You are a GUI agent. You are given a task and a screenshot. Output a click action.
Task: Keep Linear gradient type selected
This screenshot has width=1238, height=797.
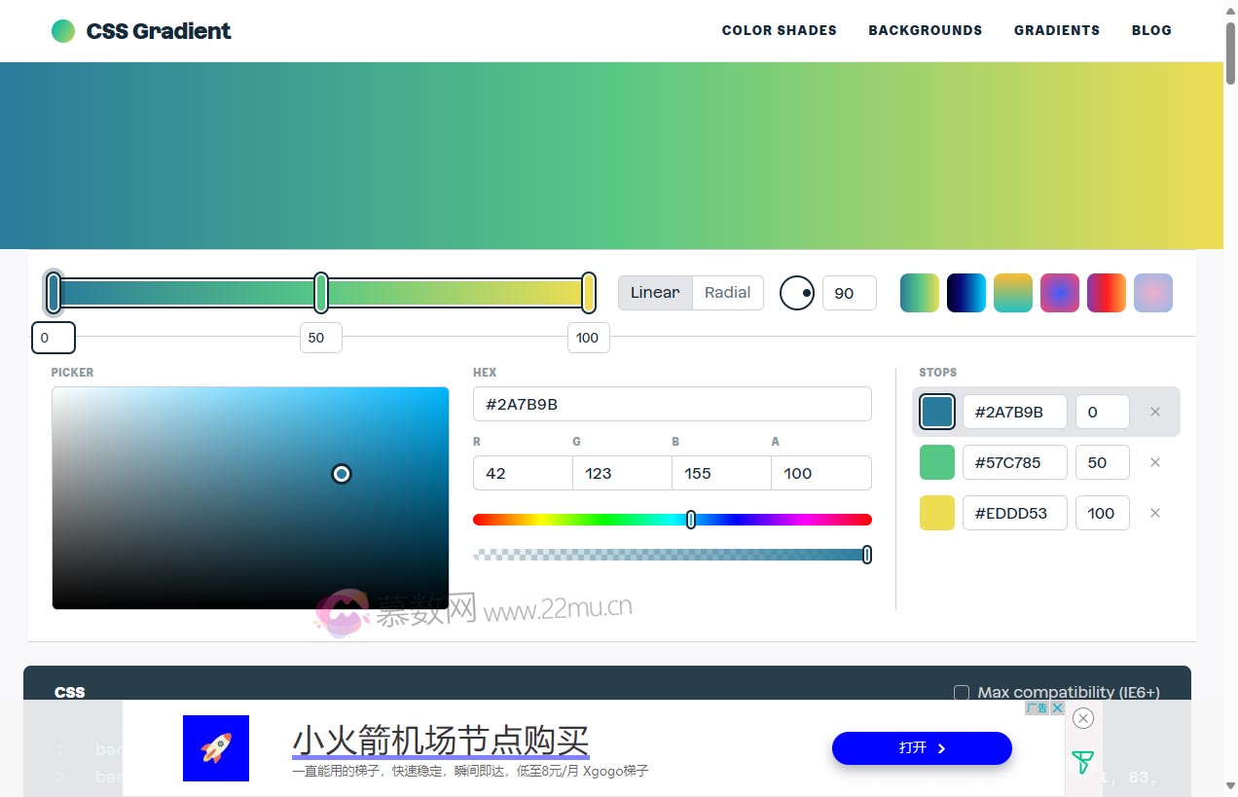pyautogui.click(x=654, y=292)
